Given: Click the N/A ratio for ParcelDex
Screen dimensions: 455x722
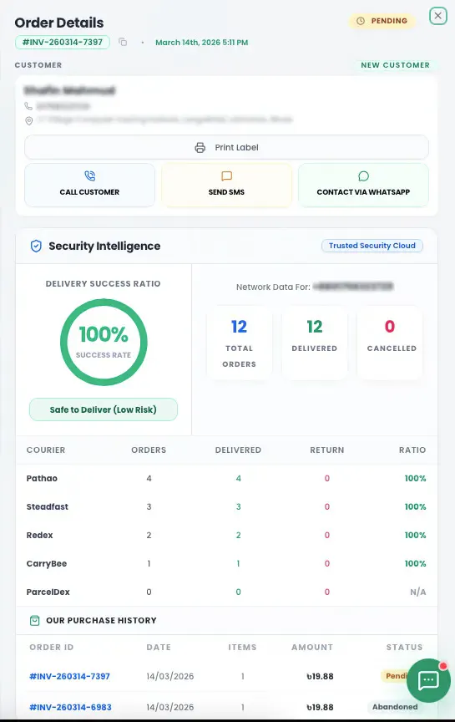Looking at the screenshot, I should pyautogui.click(x=417, y=592).
